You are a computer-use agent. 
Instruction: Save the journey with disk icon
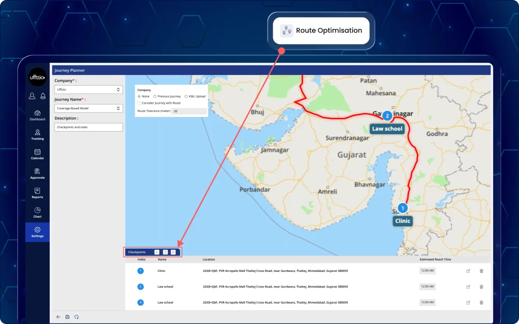[67, 317]
